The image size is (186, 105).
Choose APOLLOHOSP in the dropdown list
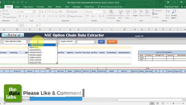42,60
